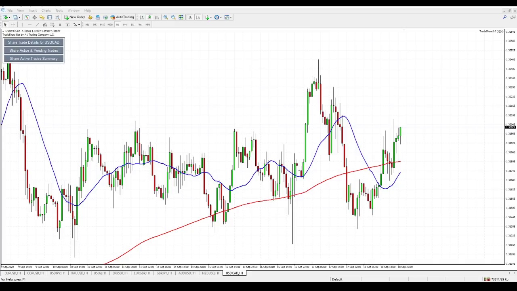Open the Insert menu
Screen dimensions: 517x291
[33, 11]
